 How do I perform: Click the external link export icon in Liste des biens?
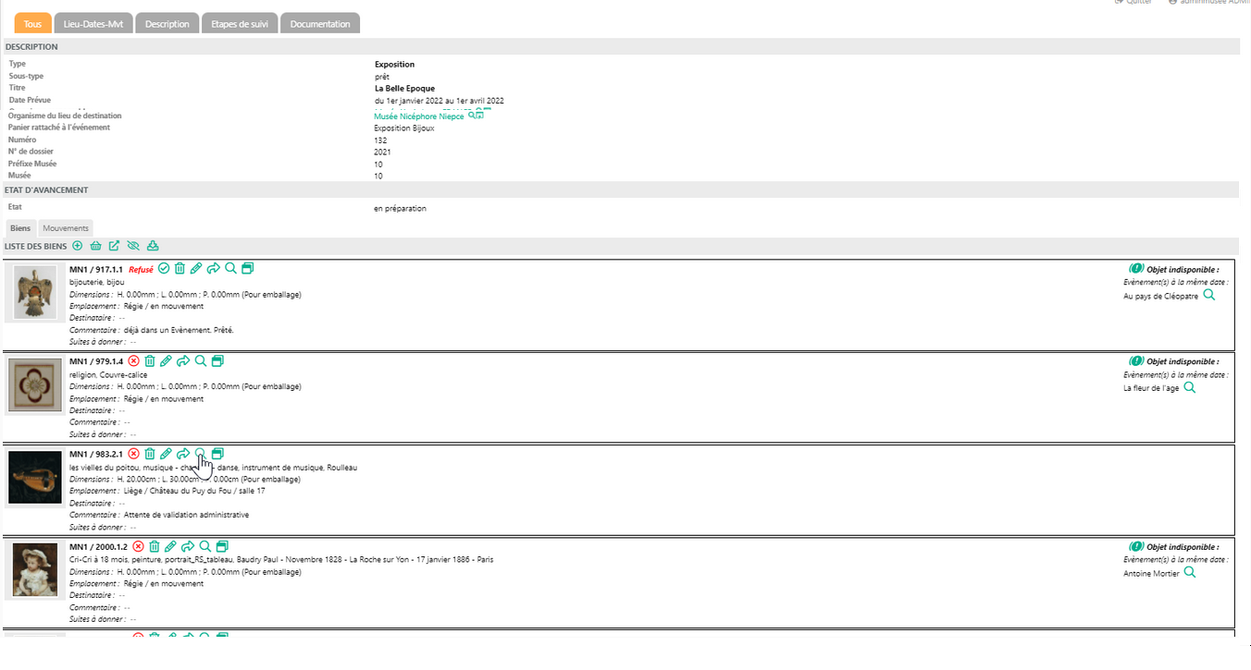click(114, 246)
